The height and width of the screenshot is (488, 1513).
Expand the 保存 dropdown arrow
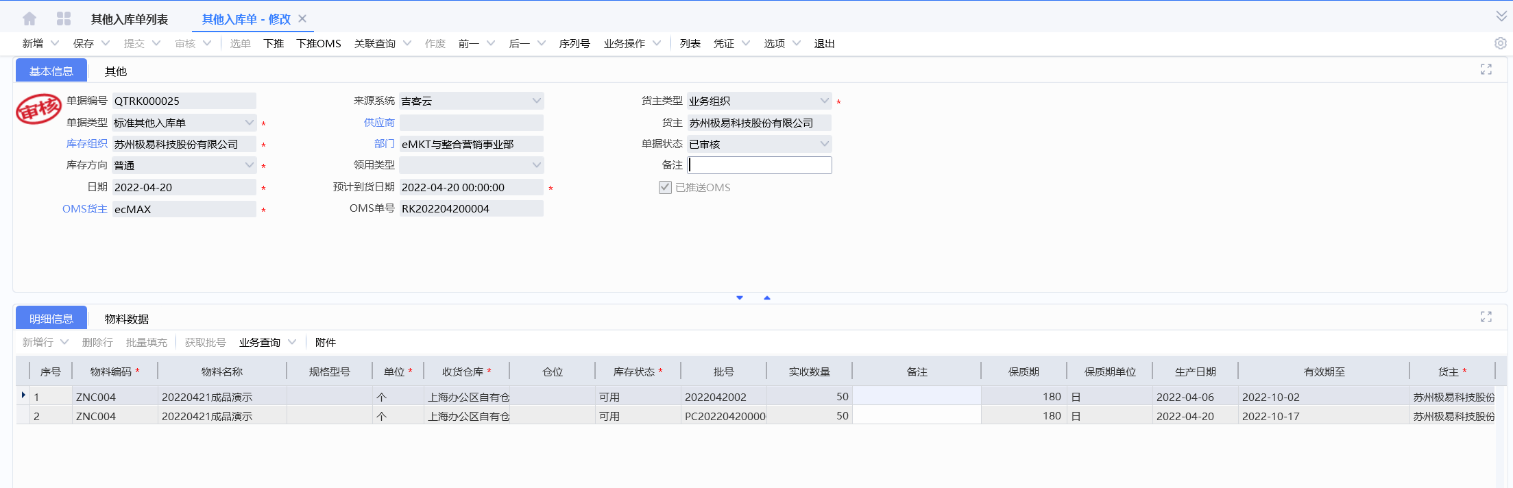(106, 43)
